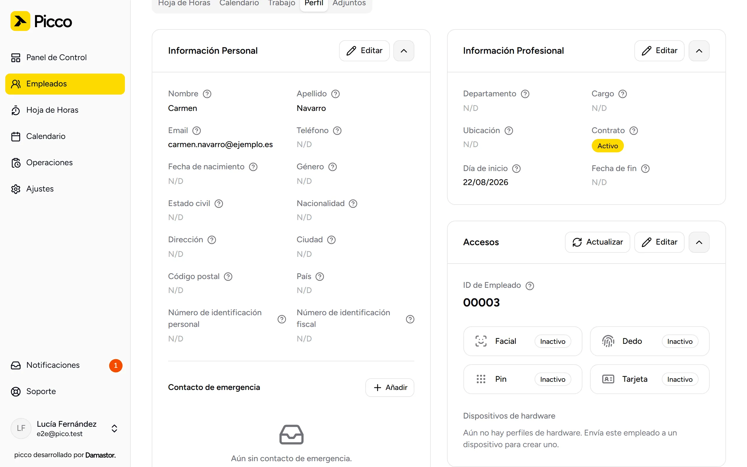The image size is (747, 467).
Task: Collapse the Accesos card
Action: coord(699,242)
